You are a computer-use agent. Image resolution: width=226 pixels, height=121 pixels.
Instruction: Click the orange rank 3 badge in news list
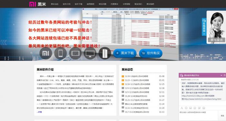click(x=123, y=84)
